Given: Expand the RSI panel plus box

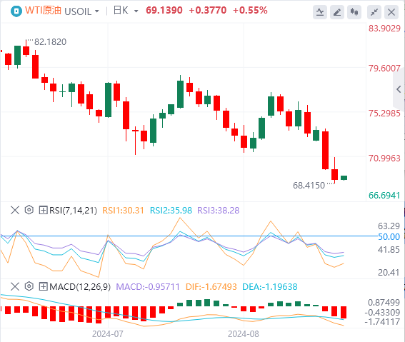Looking at the screenshot, I should tap(43, 210).
